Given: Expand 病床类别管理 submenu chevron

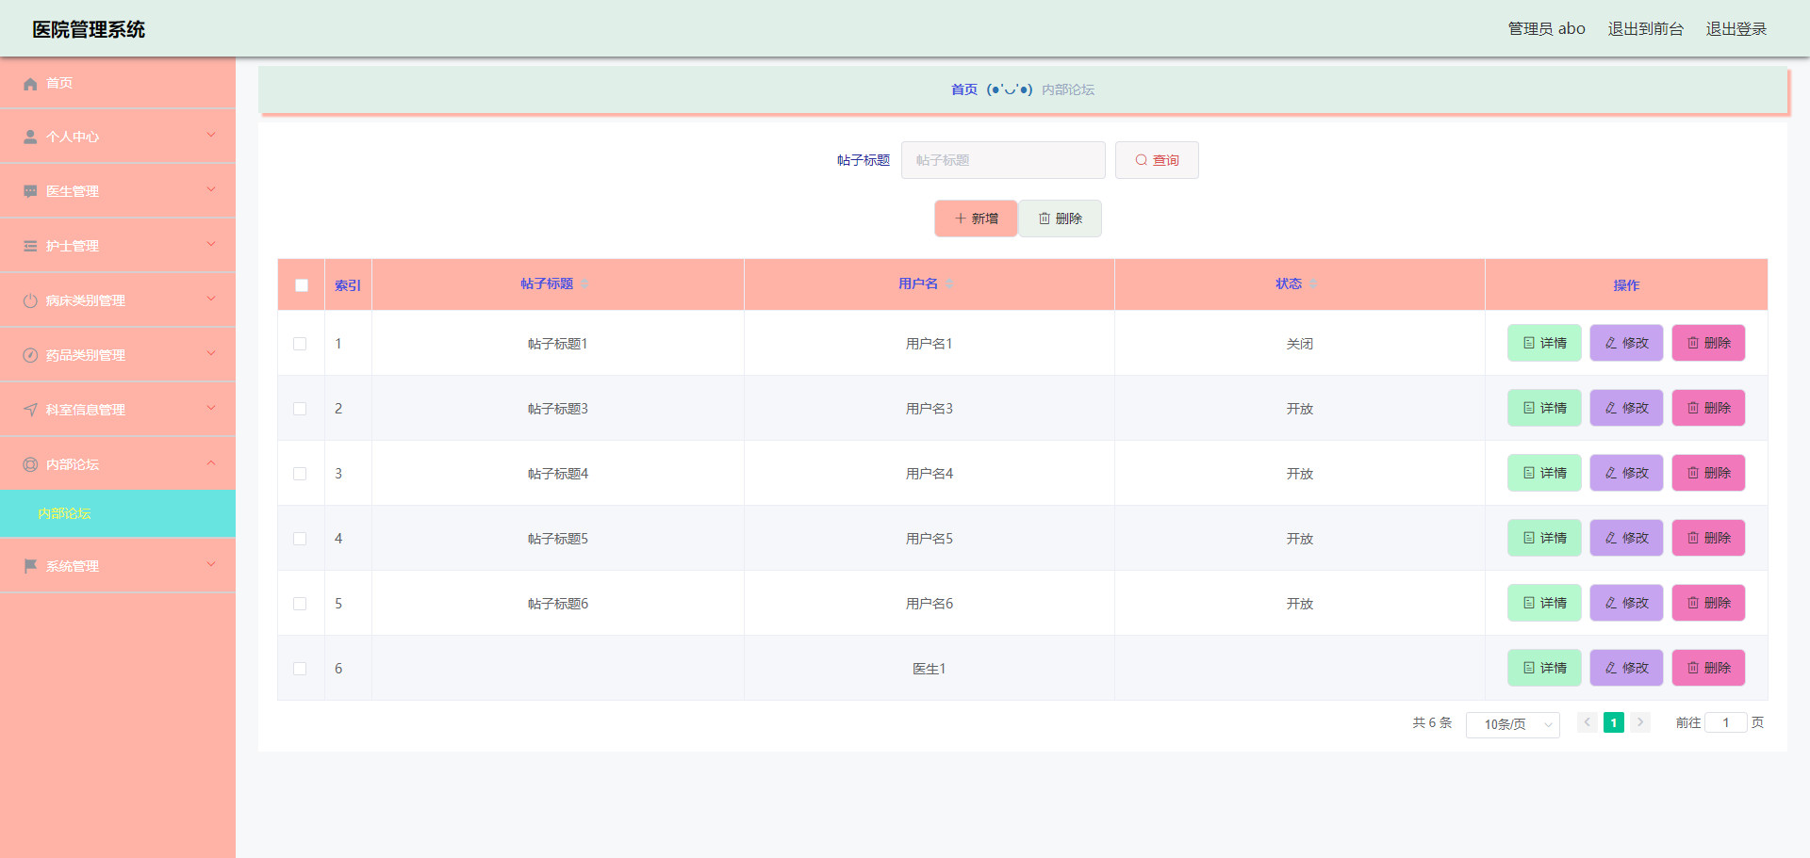Looking at the screenshot, I should pyautogui.click(x=211, y=299).
